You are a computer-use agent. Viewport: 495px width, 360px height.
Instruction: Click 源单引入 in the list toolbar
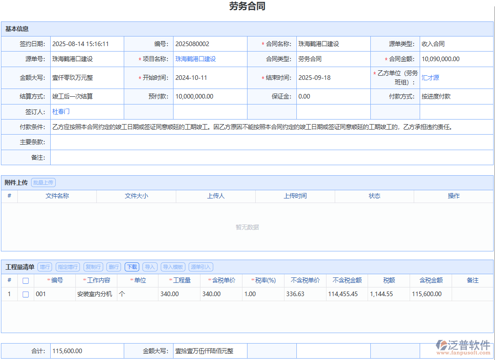201,267
